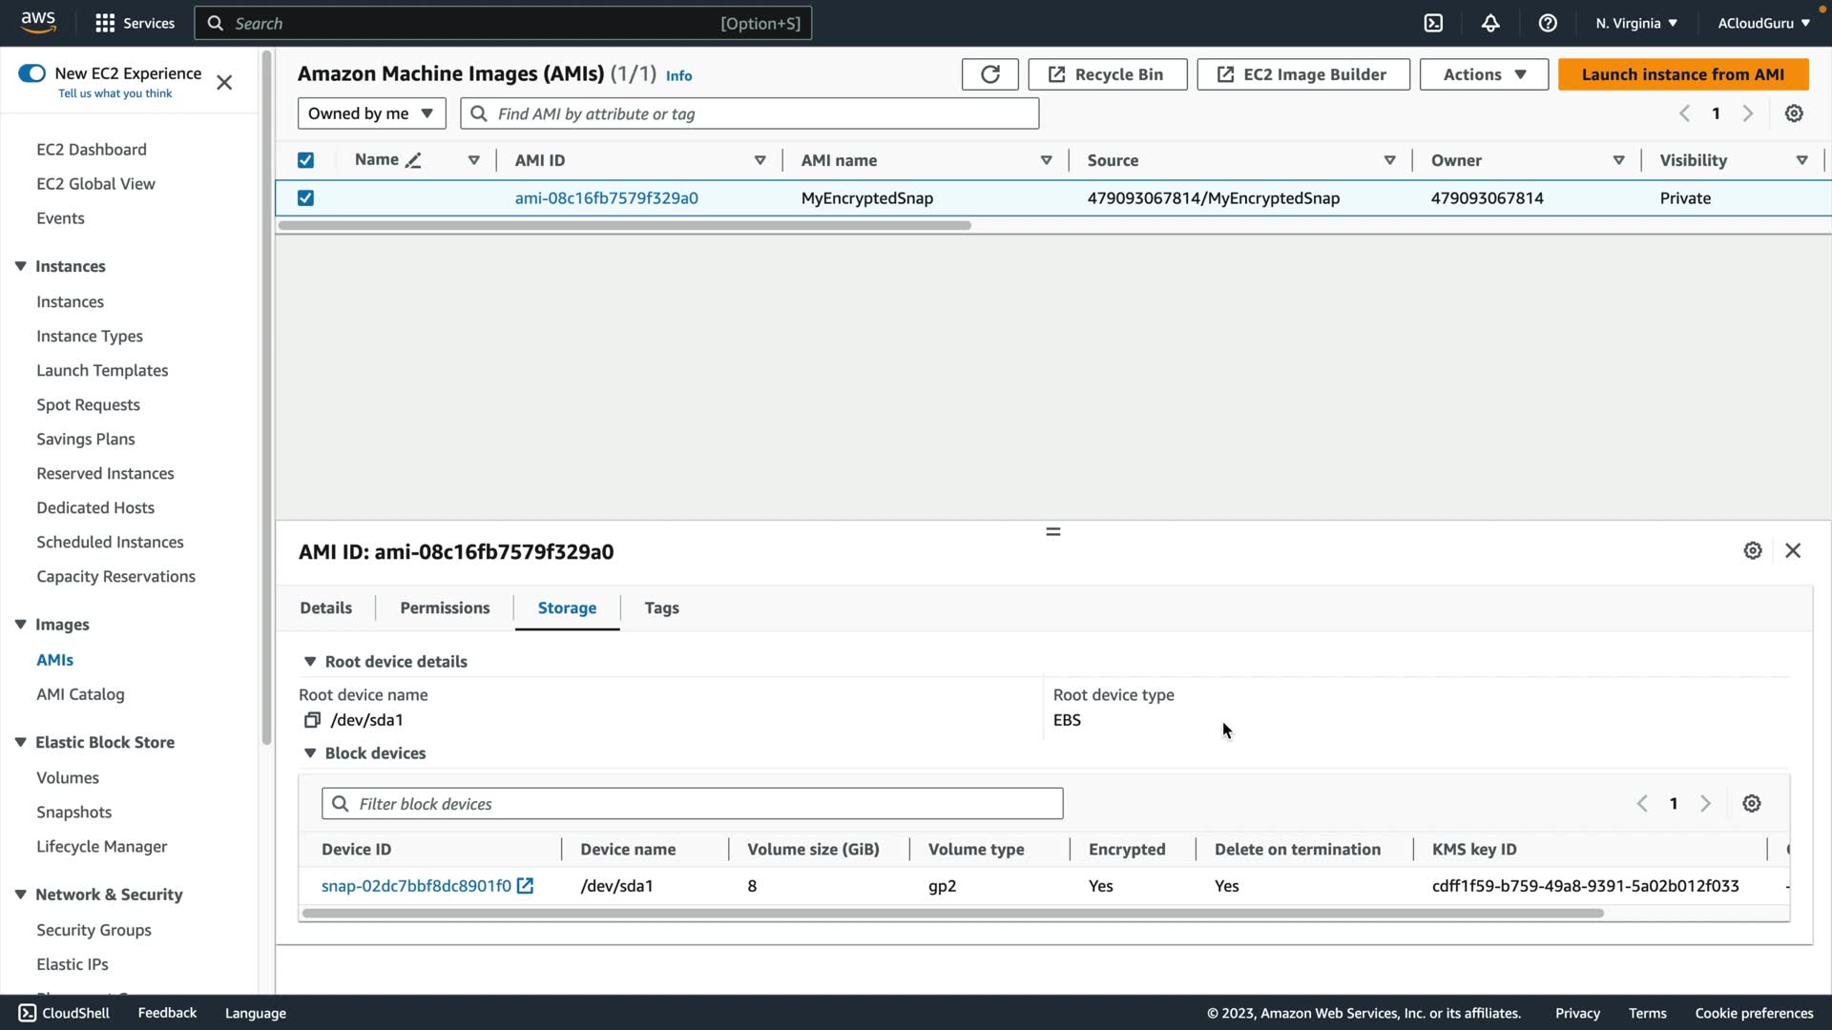Viewport: 1832px width, 1030px height.
Task: Switch to the Permissions tab
Action: 445,608
